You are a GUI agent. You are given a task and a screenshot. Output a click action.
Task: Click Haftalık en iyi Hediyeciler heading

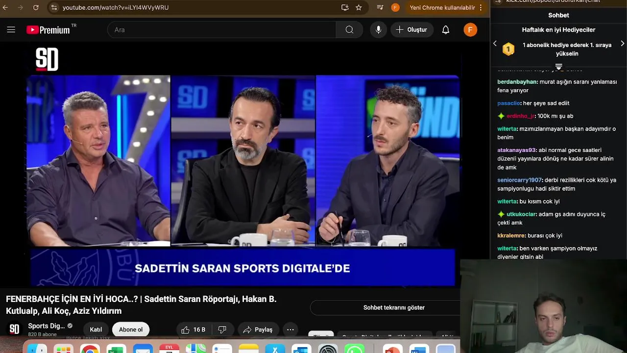[558, 30]
